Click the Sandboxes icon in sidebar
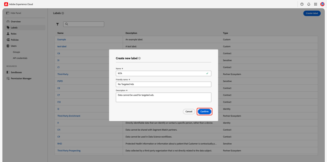The image size is (327, 162). pyautogui.click(x=8, y=72)
